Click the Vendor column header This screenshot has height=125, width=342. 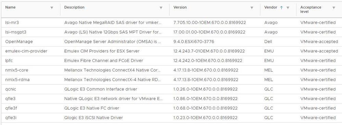coord(271,7)
